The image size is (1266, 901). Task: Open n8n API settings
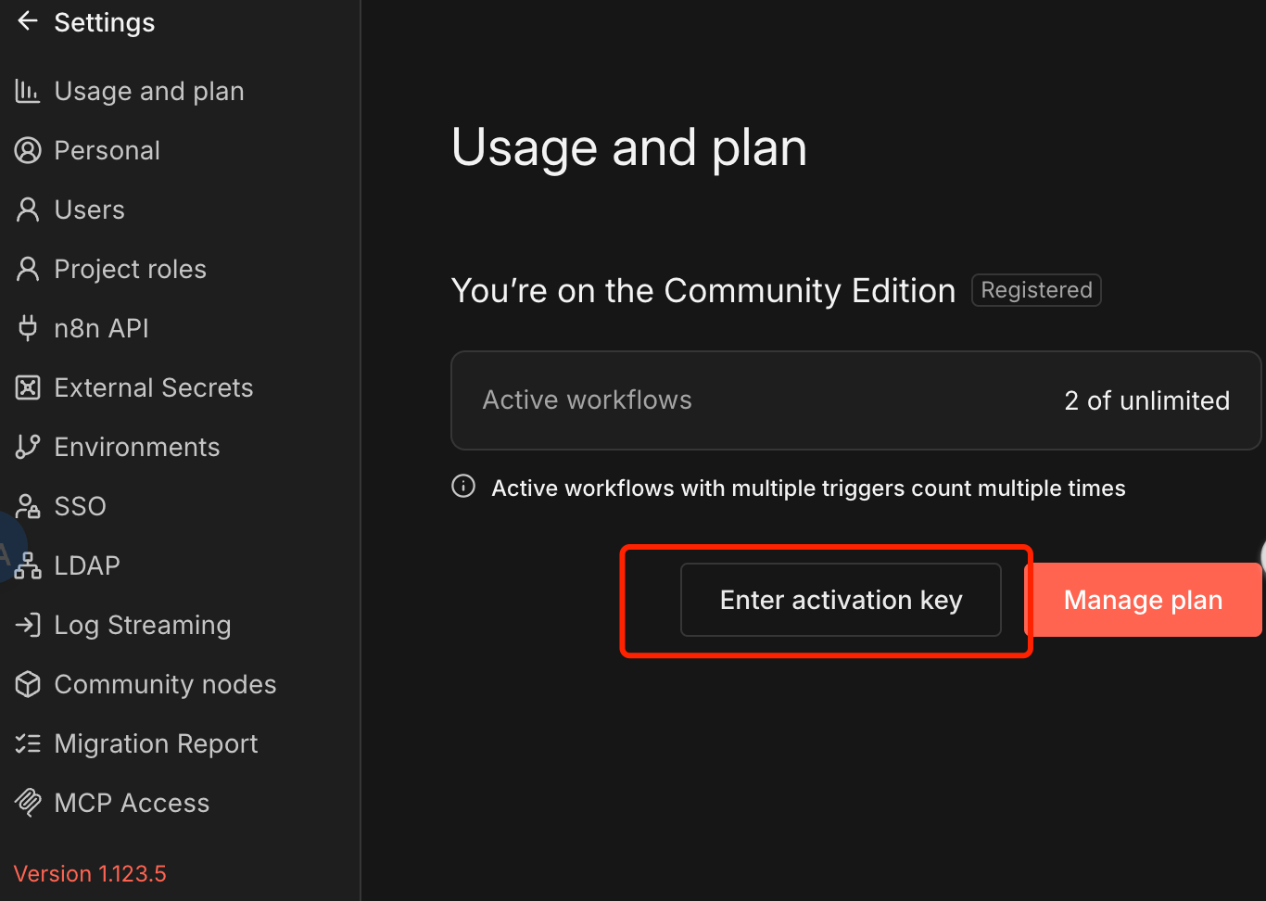(x=102, y=328)
